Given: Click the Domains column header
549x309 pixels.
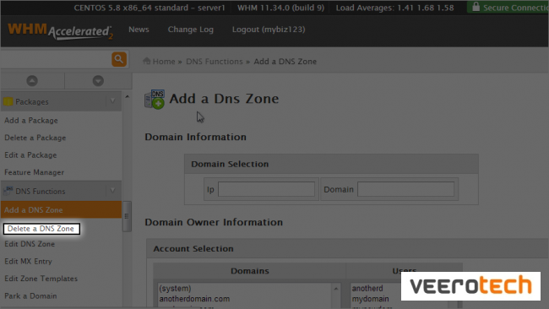Looking at the screenshot, I should (250, 271).
